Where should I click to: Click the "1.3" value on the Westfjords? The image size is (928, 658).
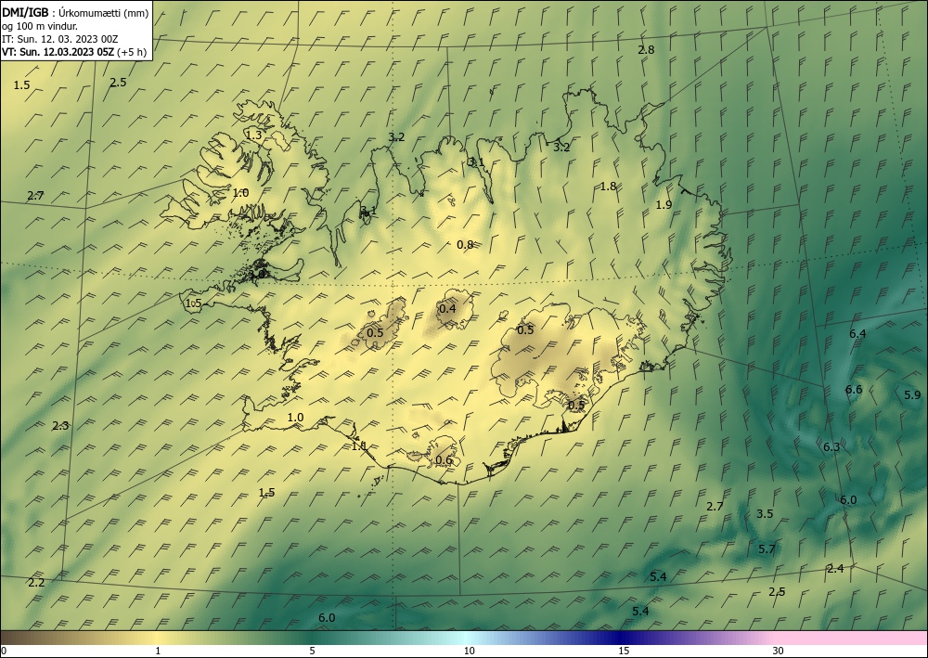pos(253,135)
